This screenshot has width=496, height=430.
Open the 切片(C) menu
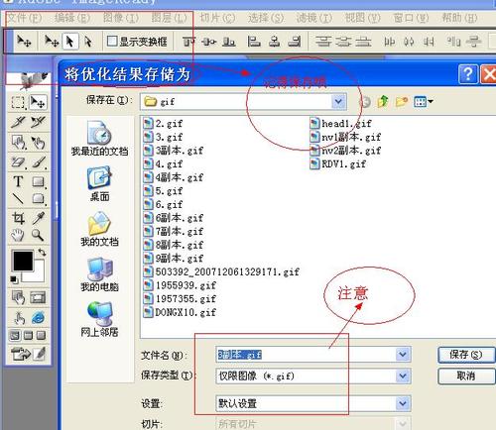(217, 18)
